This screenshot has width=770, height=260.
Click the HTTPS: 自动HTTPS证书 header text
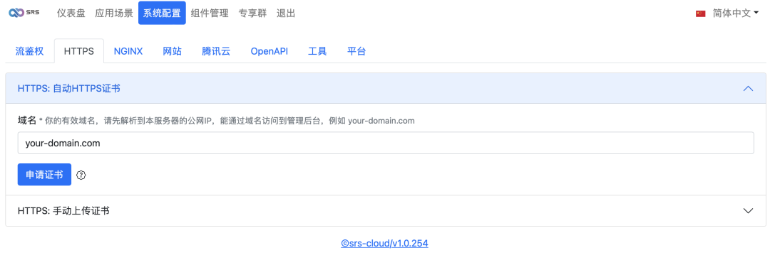[69, 89]
